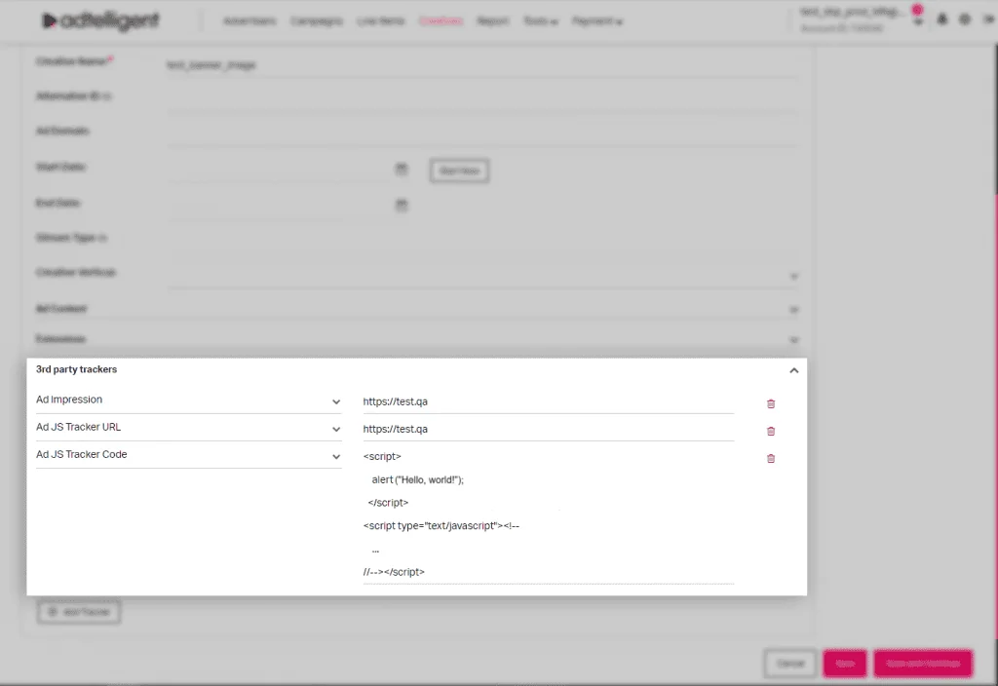Go to the Advertisers page
The height and width of the screenshot is (686, 998).
point(249,21)
